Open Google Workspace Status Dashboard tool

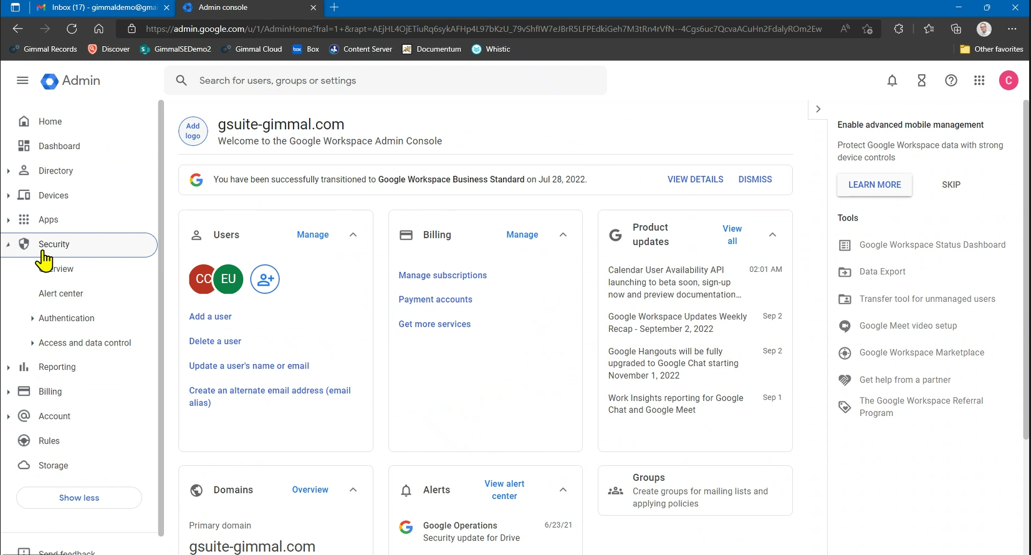tap(932, 245)
